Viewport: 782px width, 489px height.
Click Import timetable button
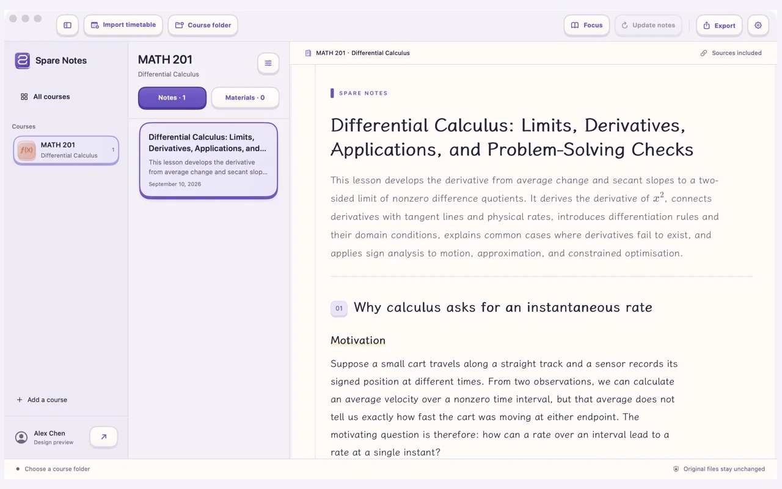click(123, 25)
